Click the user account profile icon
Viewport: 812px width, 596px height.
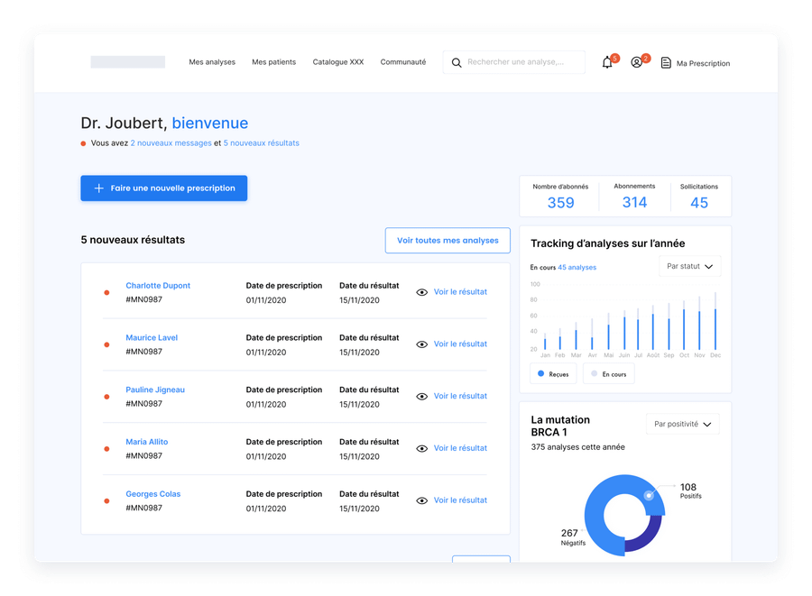pos(637,63)
